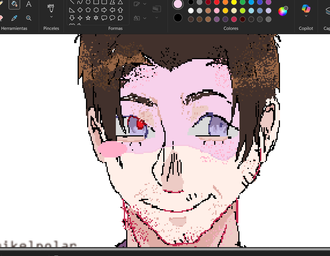This screenshot has width=330, height=256.
Task: Activate Color 1 pink primary swatch
Action: point(178,4)
